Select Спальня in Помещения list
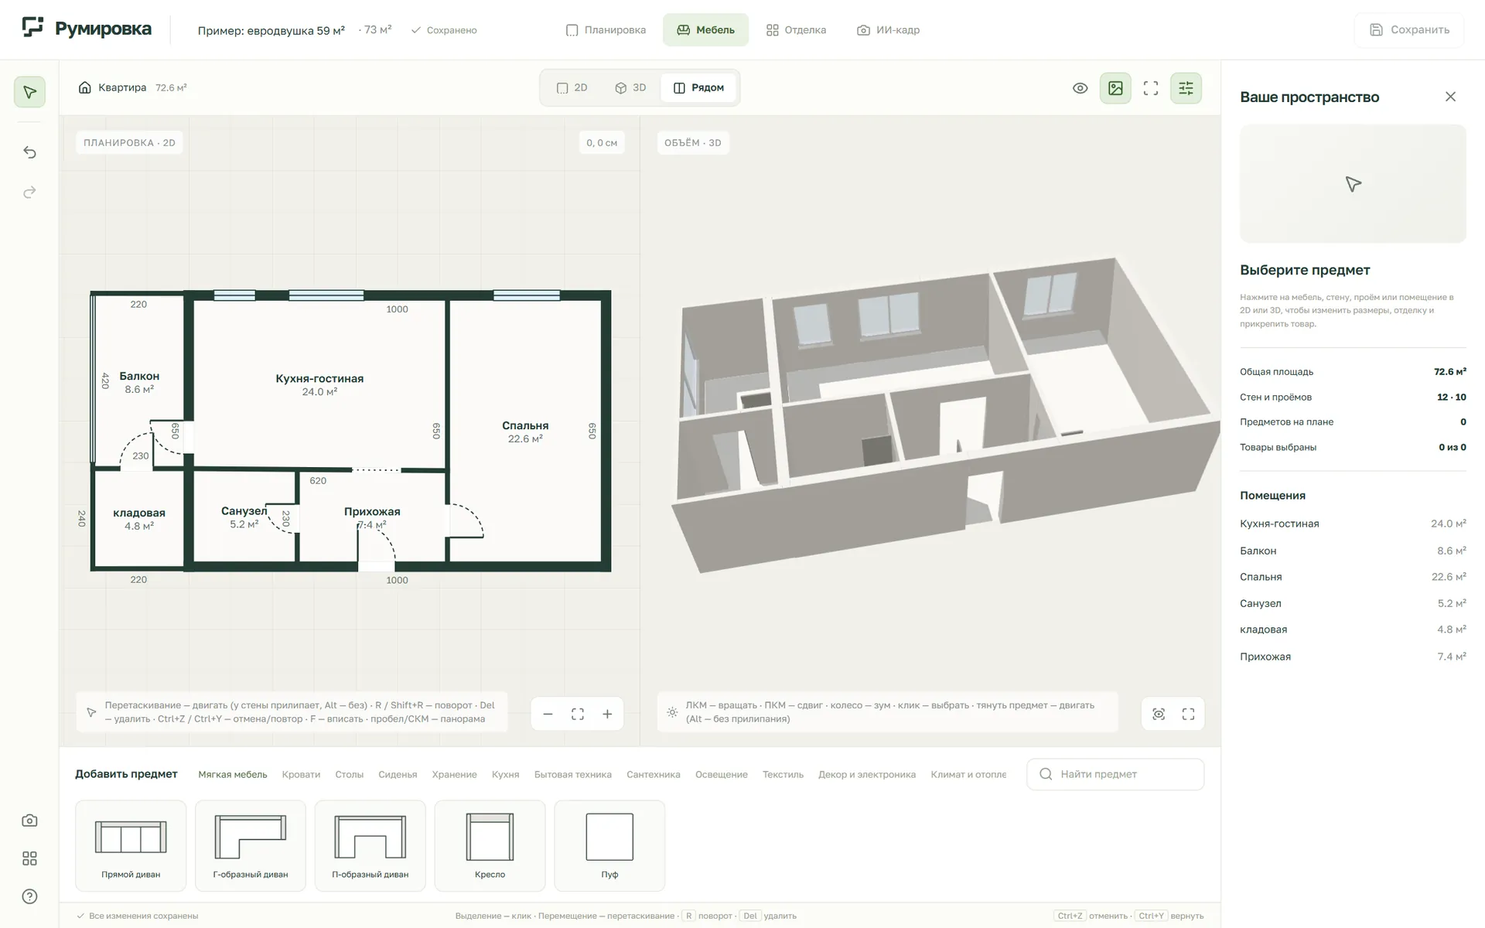 click(1353, 577)
